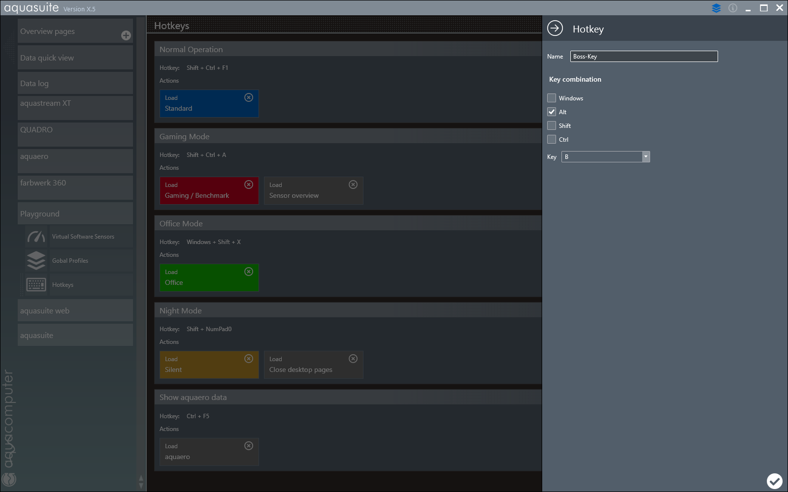
Task: Click the Show aquaero data header
Action: coord(348,397)
